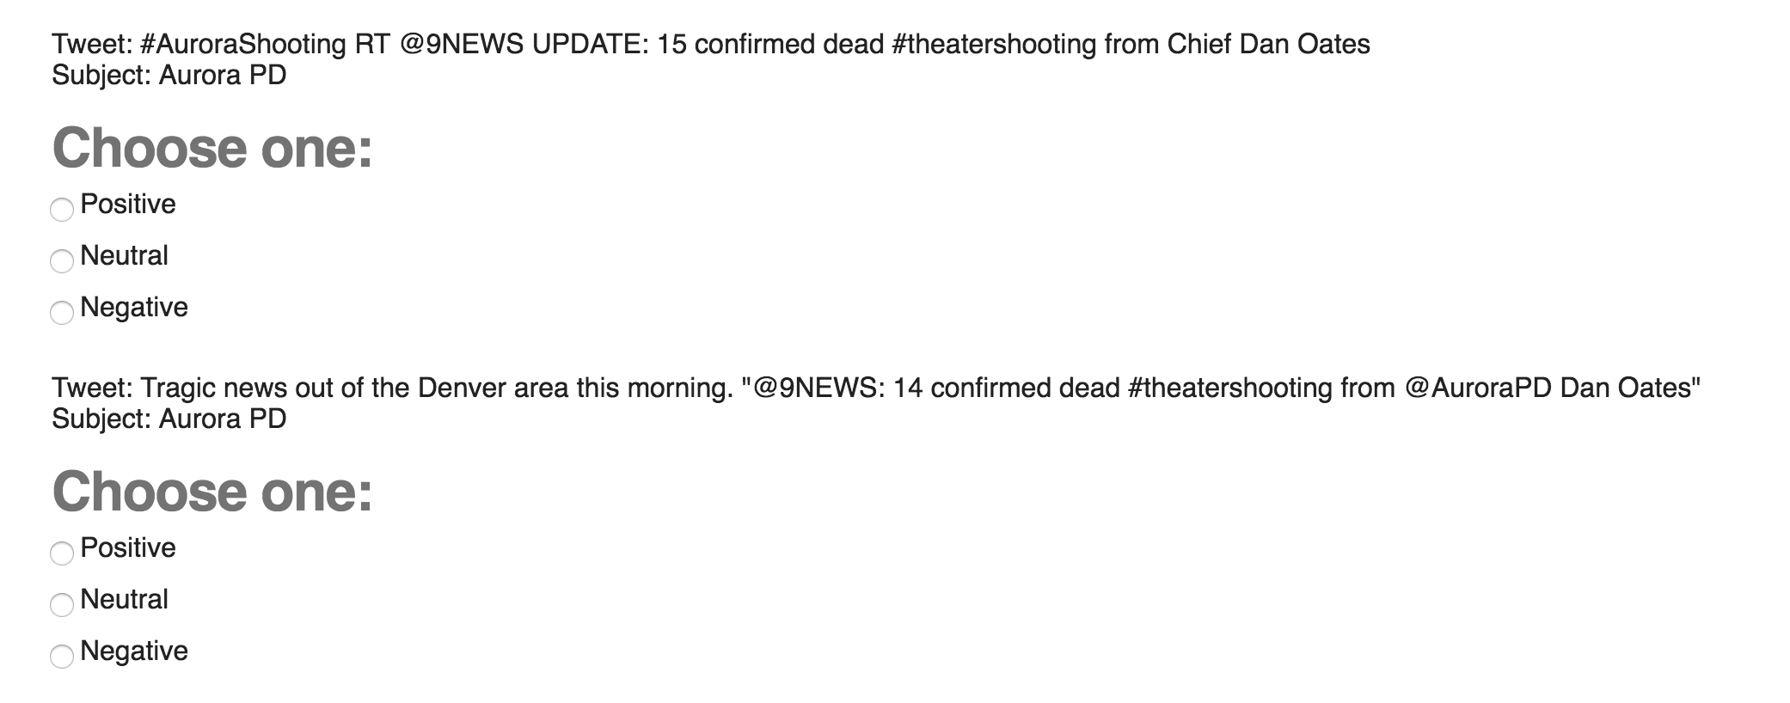
Task: Click the @AuroraPD mention in second tweet
Action: click(1478, 388)
